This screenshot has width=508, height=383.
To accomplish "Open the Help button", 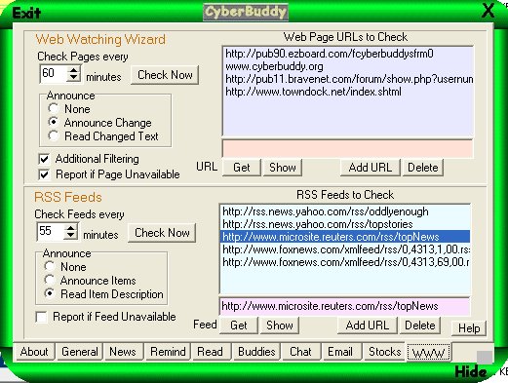I will click(x=469, y=328).
